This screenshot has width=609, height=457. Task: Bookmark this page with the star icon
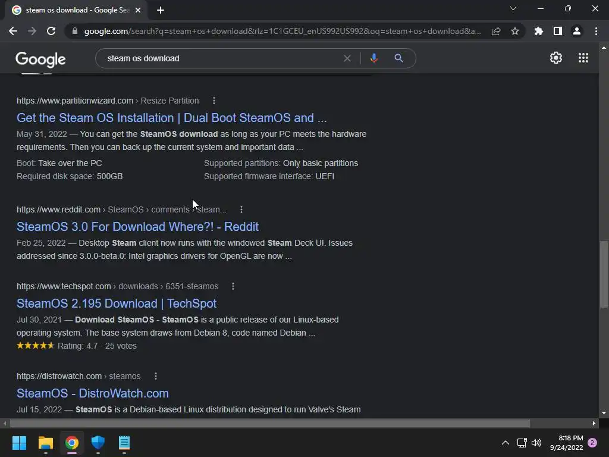coord(515,31)
